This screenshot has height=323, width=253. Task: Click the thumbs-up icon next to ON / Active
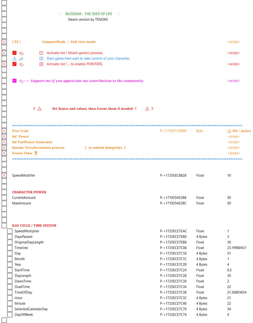pyautogui.click(x=229, y=131)
